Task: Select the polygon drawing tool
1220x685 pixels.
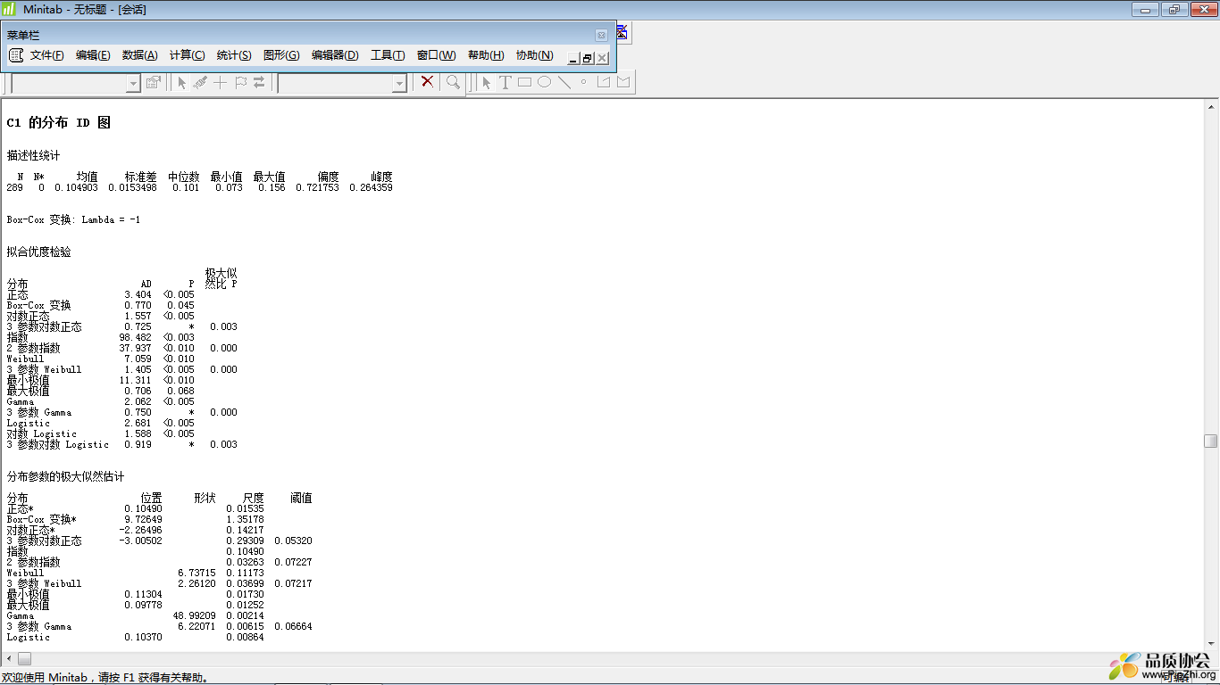Action: tap(623, 82)
